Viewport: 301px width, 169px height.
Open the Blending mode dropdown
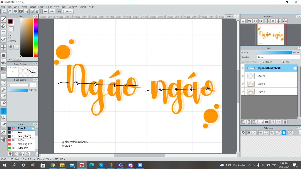click(x=278, y=57)
